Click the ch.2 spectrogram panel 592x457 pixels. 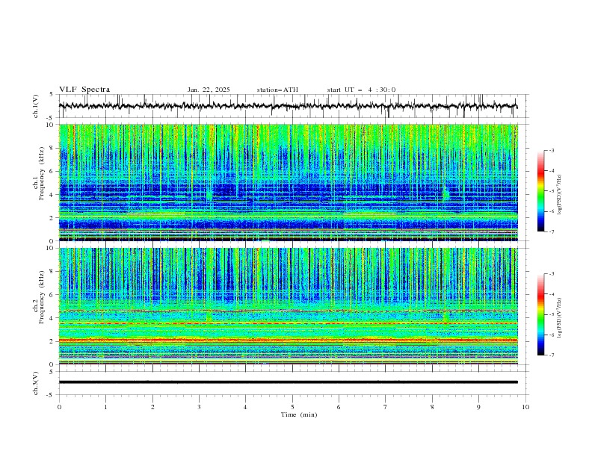289,306
